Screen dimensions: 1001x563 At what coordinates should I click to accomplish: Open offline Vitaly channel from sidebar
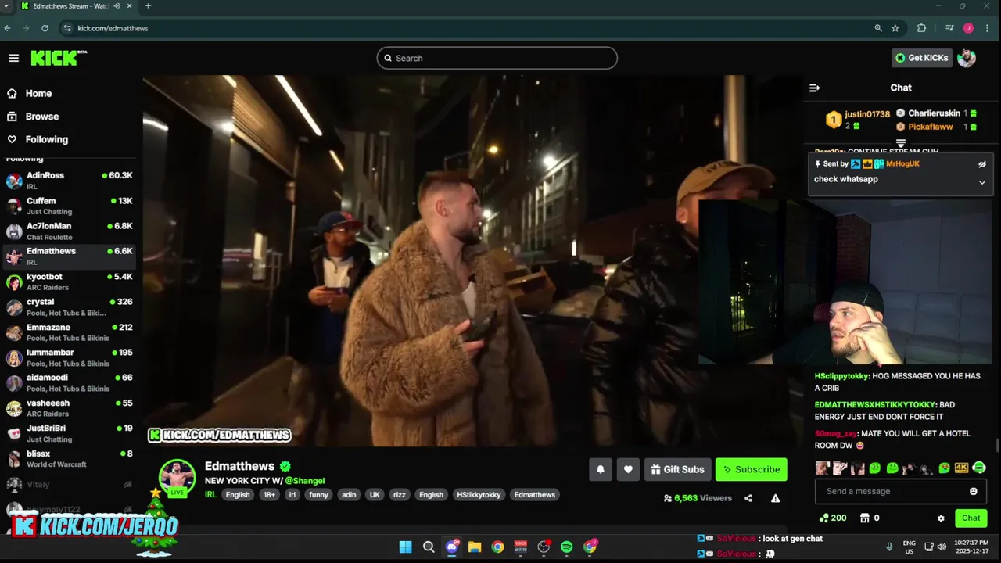click(70, 485)
